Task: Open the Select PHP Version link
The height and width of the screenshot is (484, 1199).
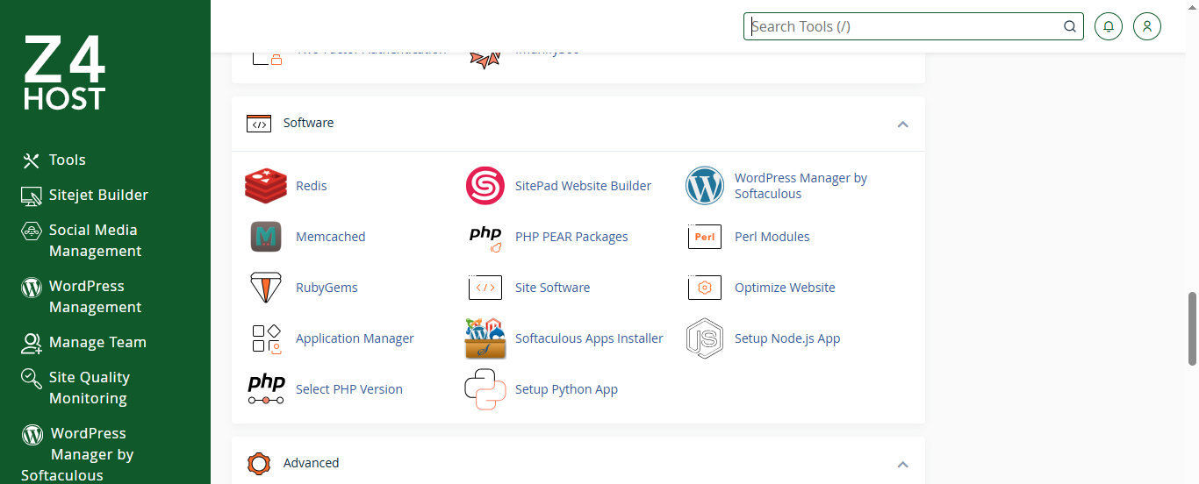Action: coord(349,389)
